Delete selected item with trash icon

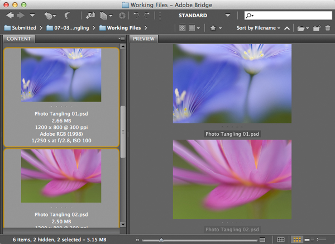(x=328, y=28)
